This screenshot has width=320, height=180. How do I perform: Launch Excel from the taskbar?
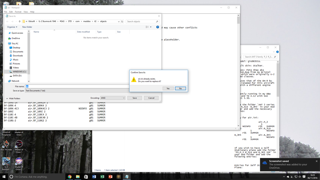[x=102, y=176]
